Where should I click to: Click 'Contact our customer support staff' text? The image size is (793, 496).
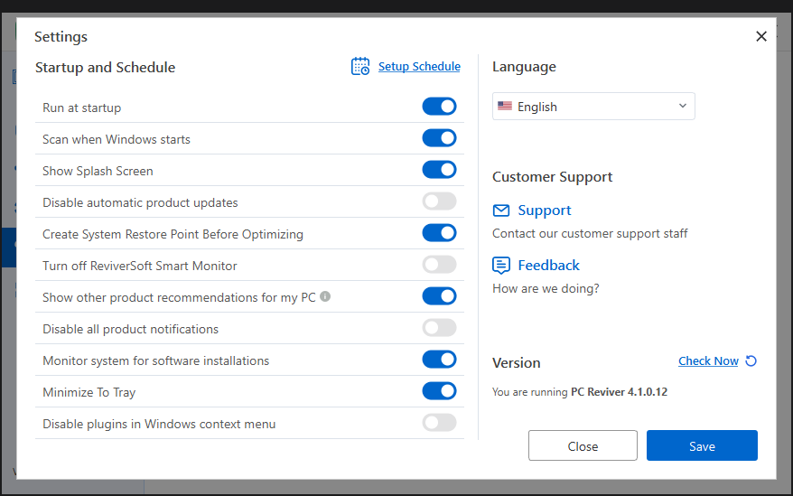coord(590,233)
